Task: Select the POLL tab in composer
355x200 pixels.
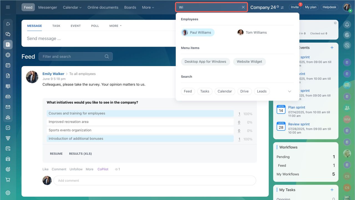Action: 95,26
